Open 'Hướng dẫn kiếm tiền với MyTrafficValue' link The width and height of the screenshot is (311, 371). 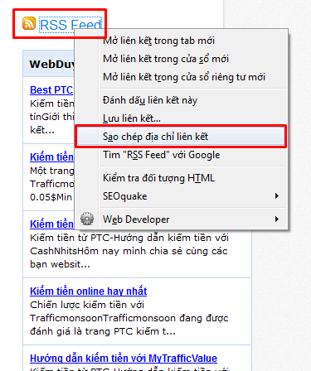(x=124, y=359)
